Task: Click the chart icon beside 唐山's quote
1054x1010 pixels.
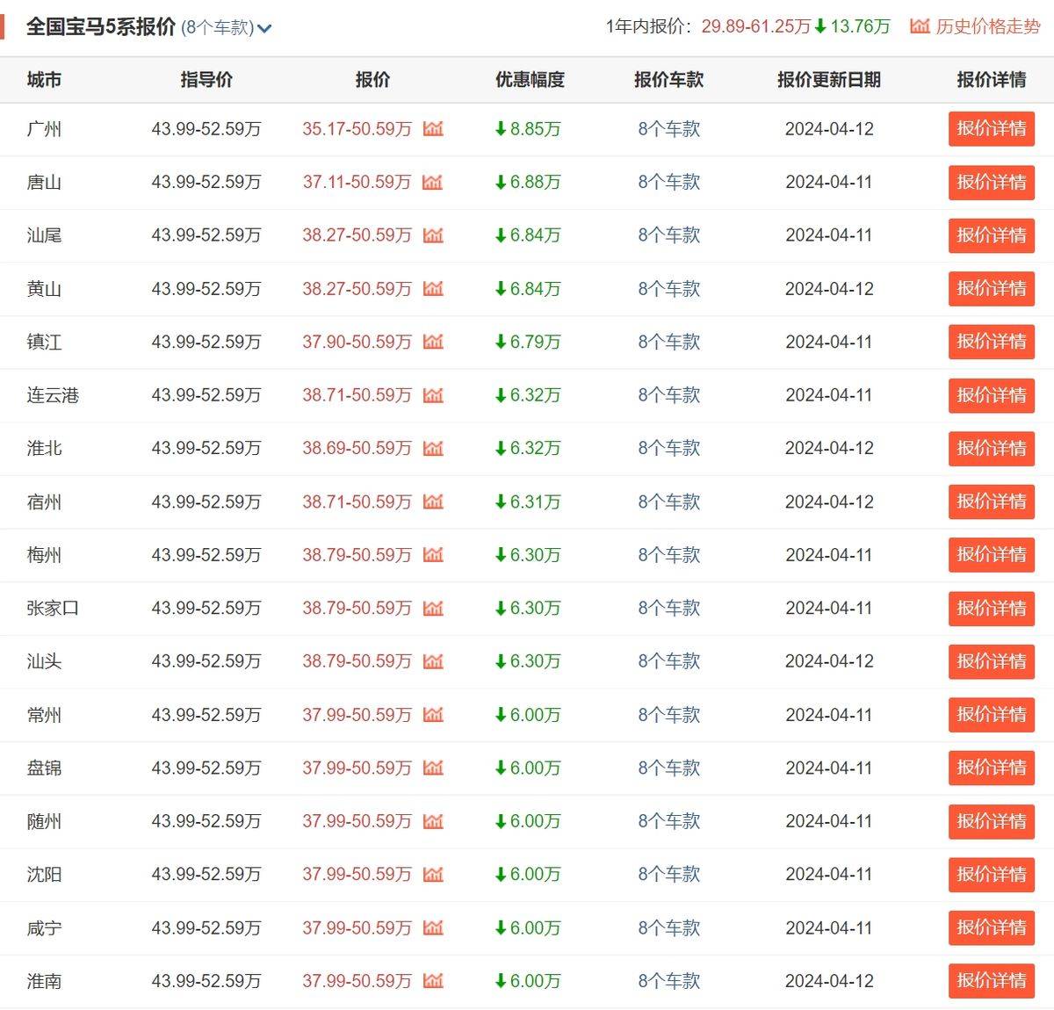Action: click(432, 183)
